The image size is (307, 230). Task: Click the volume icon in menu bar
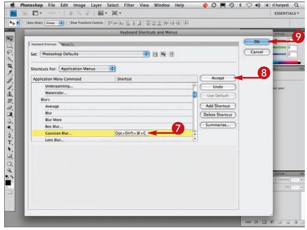(258, 5)
